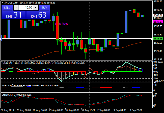Click the current price 1543.31 label

(158, 15)
